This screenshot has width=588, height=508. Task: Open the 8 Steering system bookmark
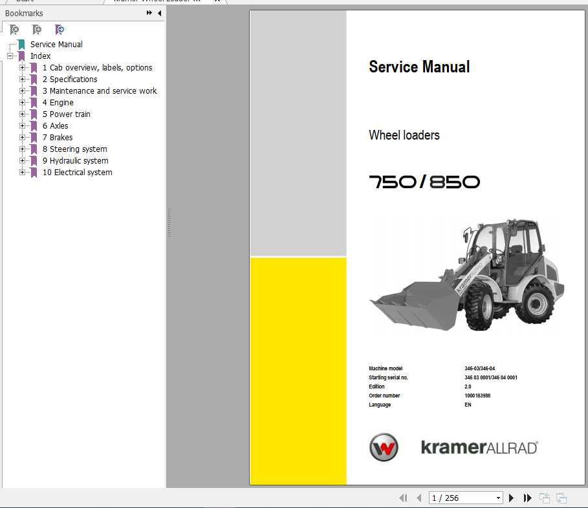pos(74,149)
